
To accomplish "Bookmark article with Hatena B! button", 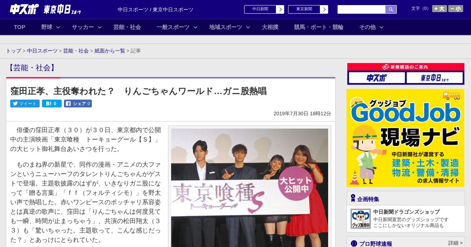I will point(52,104).
